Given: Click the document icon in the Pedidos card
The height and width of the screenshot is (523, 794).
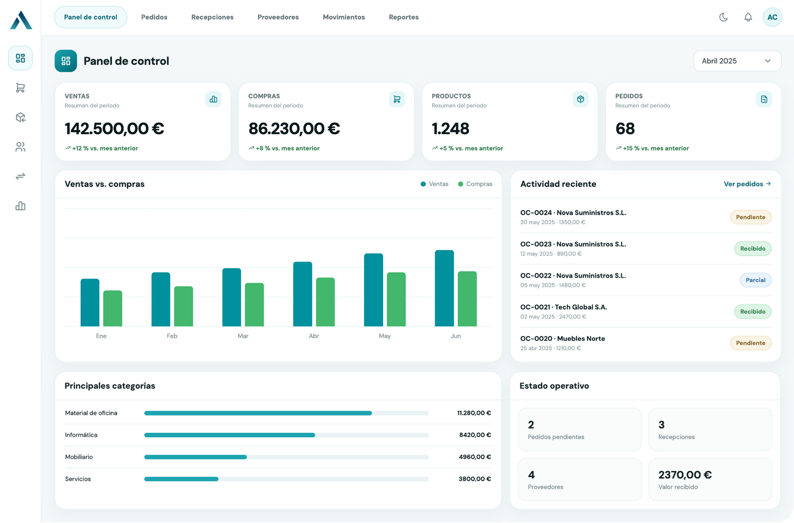Looking at the screenshot, I should coord(764,99).
